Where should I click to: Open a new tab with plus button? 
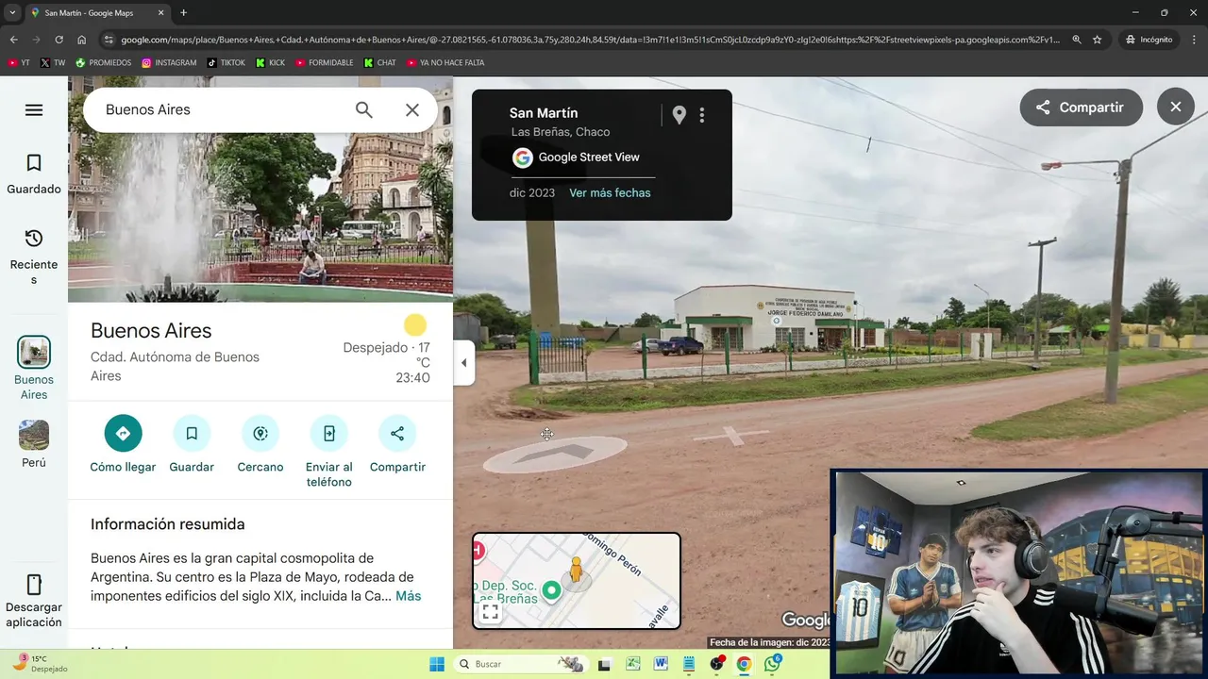click(183, 13)
